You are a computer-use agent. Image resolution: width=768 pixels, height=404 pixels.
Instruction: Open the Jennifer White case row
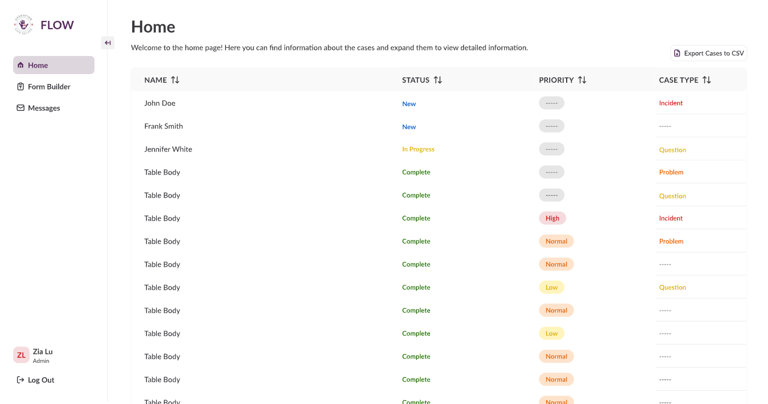point(438,149)
